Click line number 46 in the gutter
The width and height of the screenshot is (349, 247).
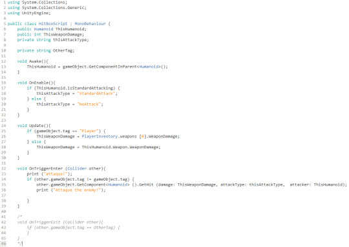coord(4,243)
